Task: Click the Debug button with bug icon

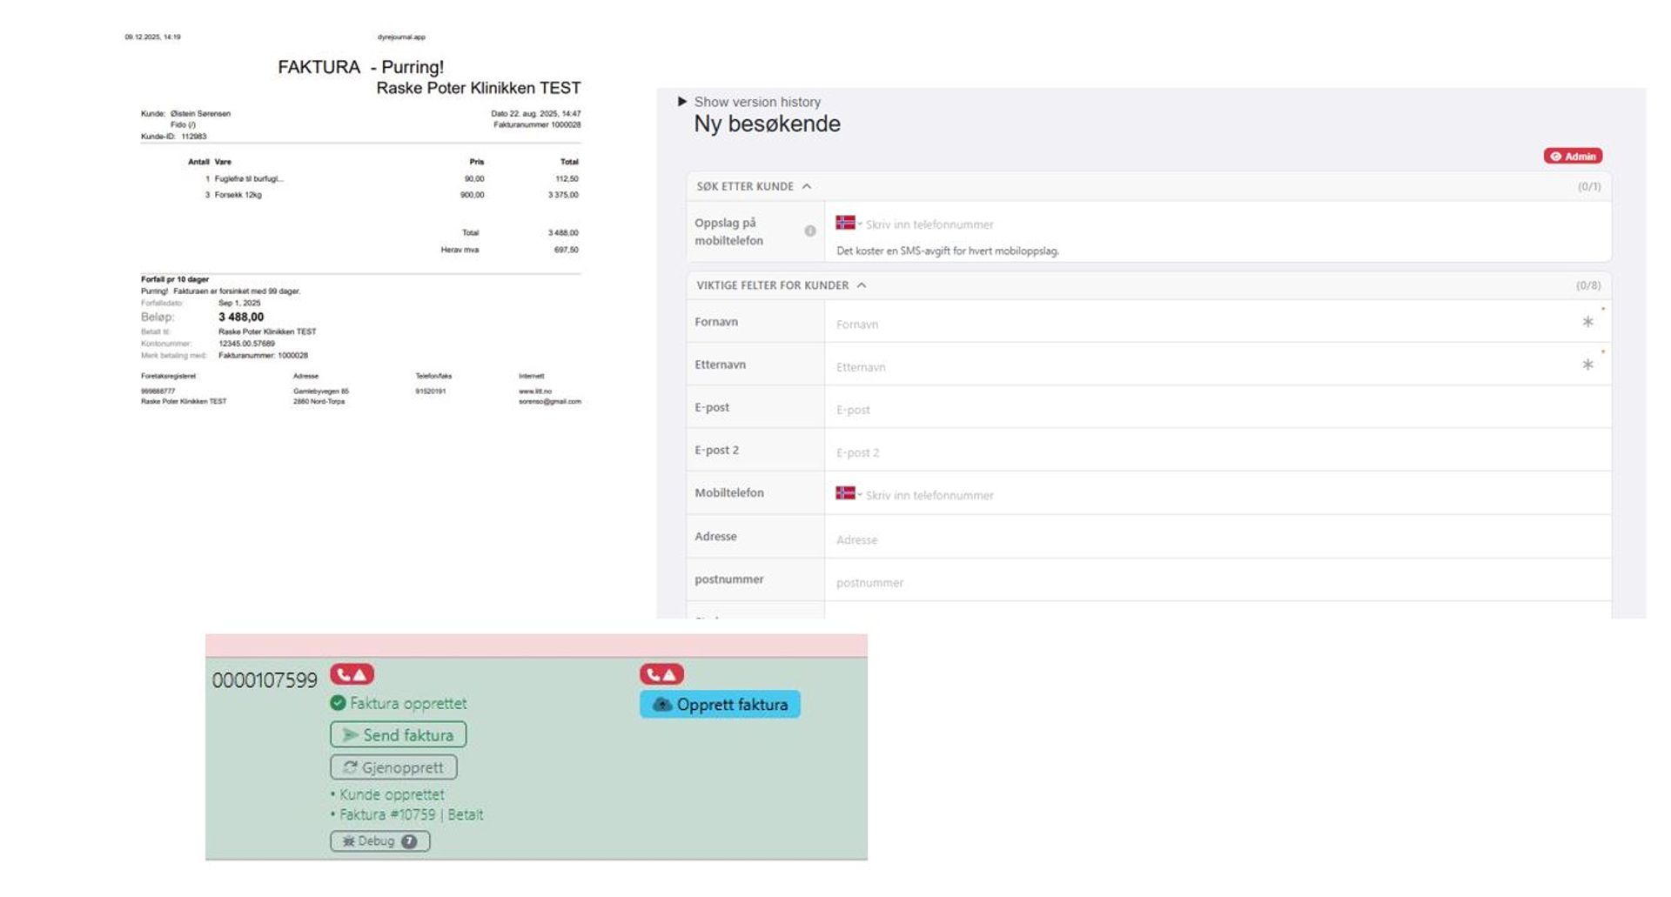Action: pos(379,841)
